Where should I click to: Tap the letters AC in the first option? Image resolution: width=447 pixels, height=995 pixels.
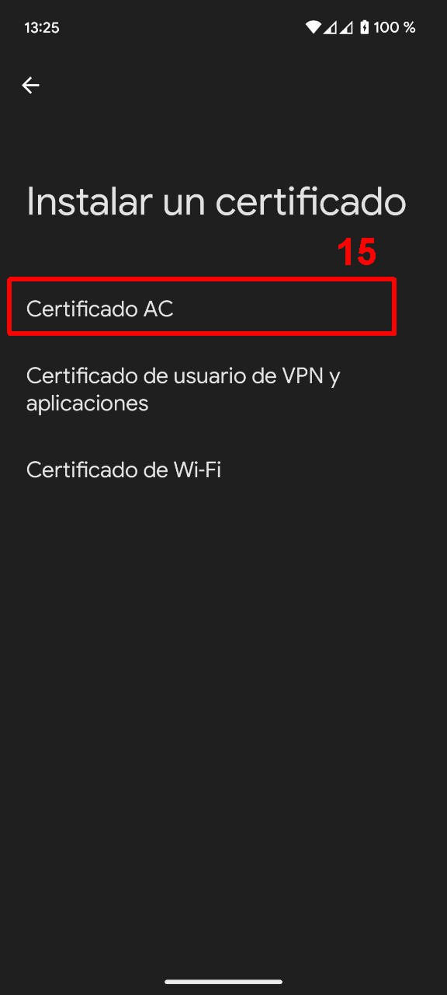point(158,309)
